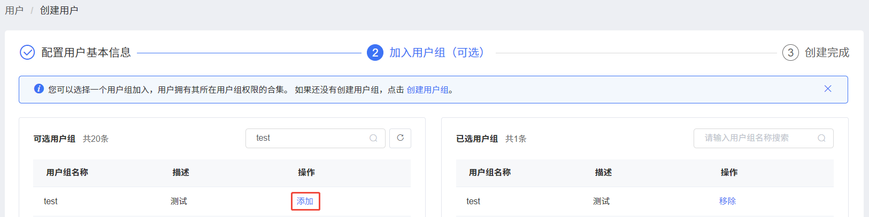Select the 创建完成 step label
Viewport: 869px width, 217px height.
[827, 52]
